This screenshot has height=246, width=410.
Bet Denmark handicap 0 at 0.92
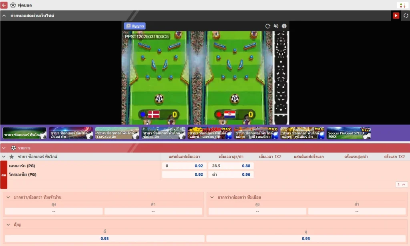tap(184, 166)
